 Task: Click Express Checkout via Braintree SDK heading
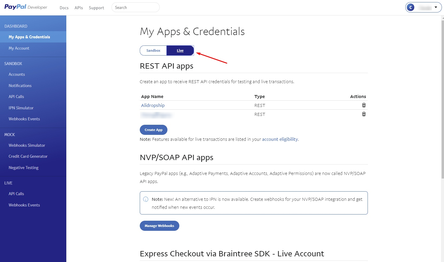232,254
